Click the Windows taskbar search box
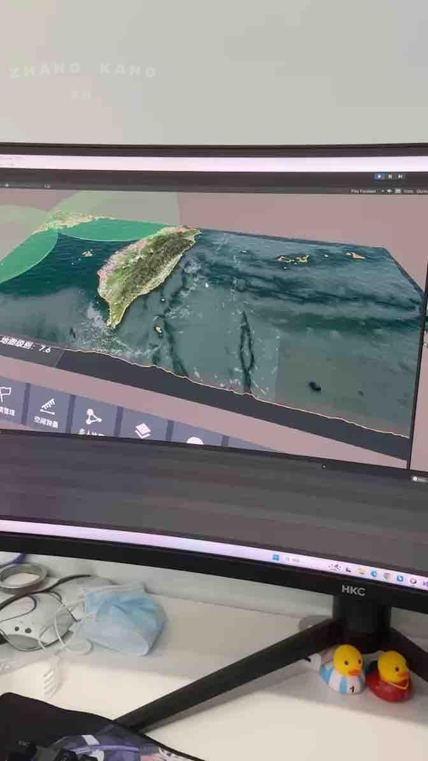The height and width of the screenshot is (761, 428). click(293, 560)
